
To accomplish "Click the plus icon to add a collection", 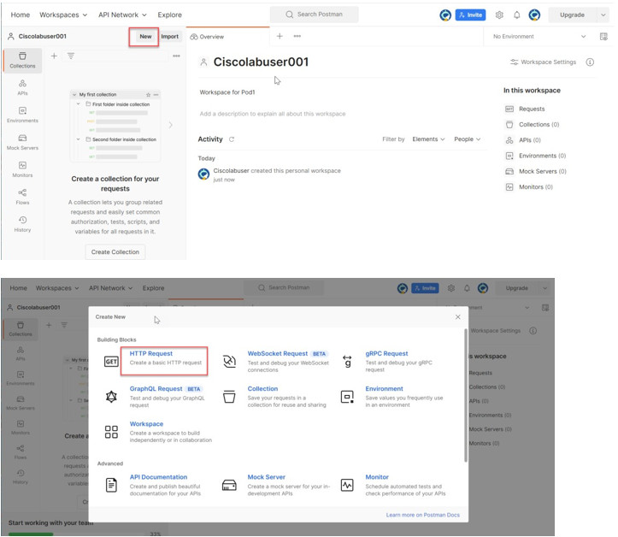I will pos(54,56).
